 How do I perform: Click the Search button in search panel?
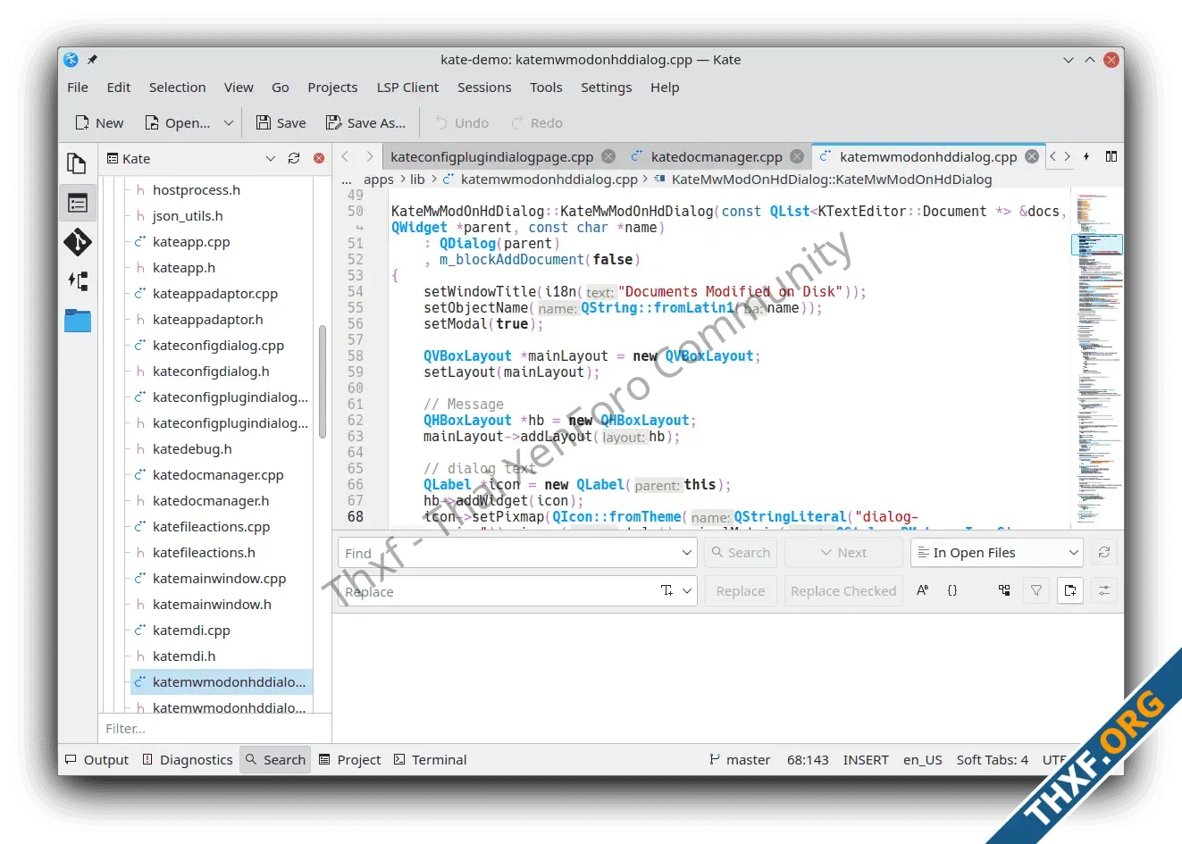coord(740,553)
